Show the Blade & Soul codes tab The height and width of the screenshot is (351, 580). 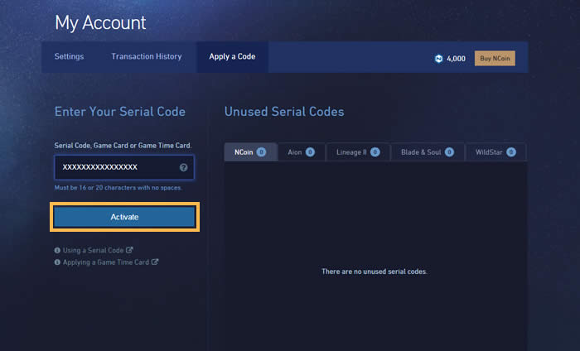click(428, 151)
